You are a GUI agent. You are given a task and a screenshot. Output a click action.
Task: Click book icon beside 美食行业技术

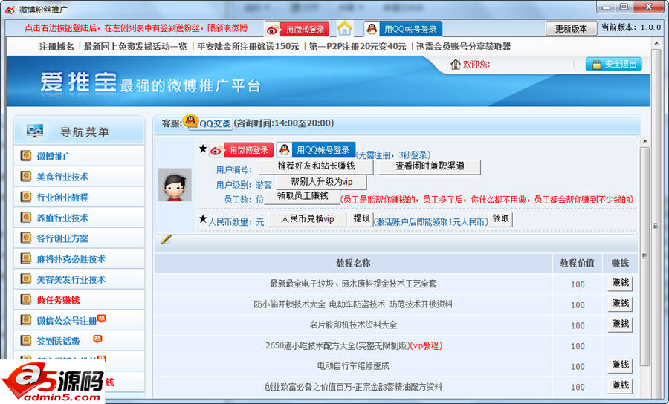(26, 176)
